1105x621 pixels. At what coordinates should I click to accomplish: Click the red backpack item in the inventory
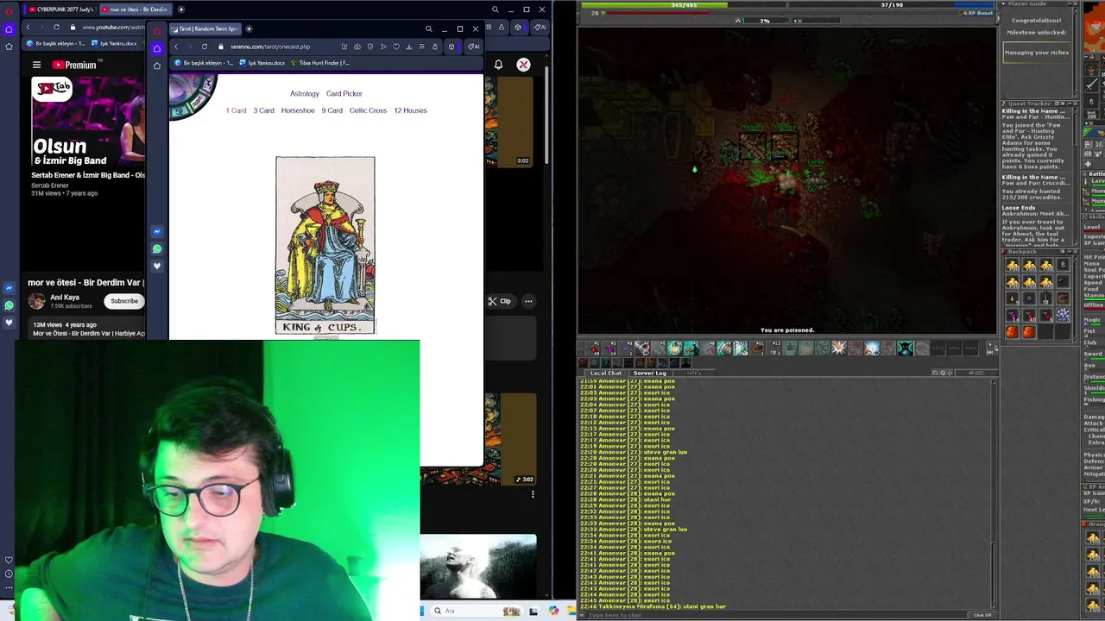[1013, 331]
